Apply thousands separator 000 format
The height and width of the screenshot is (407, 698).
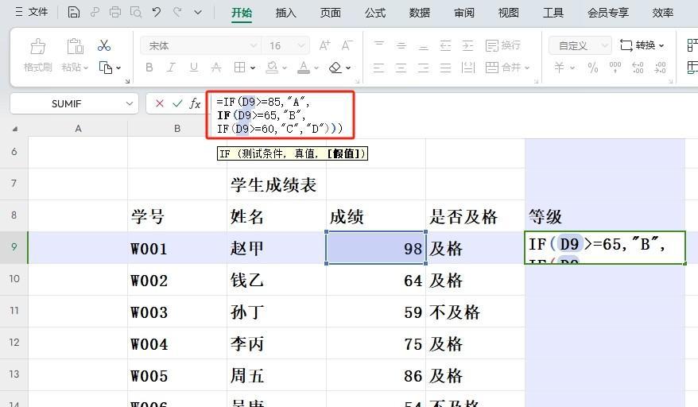615,68
